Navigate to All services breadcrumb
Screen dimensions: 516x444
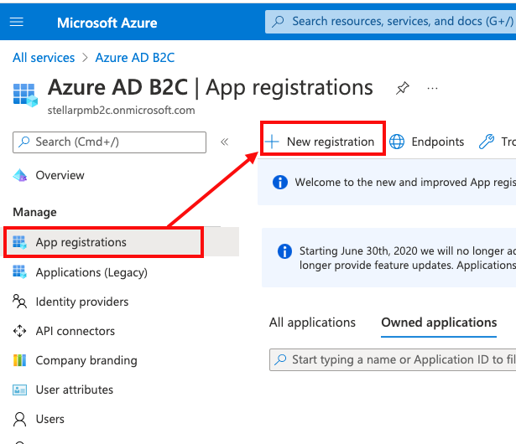44,58
